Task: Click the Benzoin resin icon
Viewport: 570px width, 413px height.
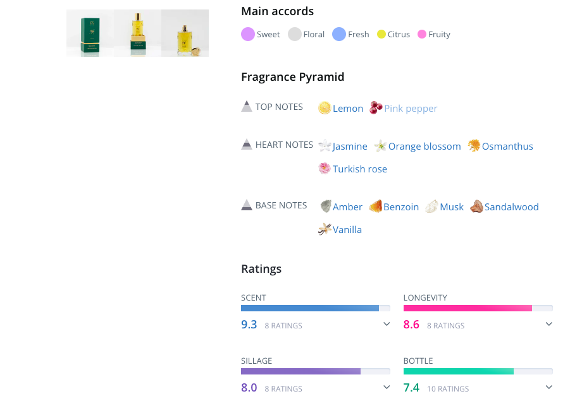Action: tap(375, 206)
